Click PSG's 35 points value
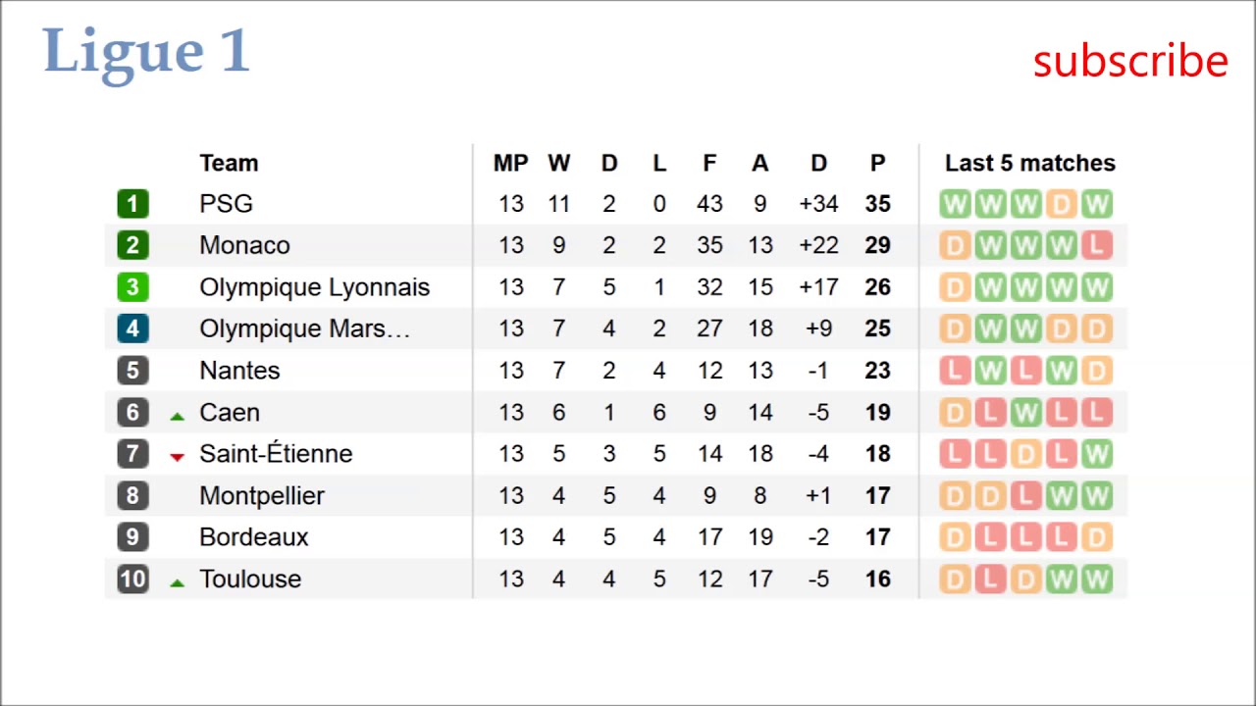The width and height of the screenshot is (1256, 706). (877, 204)
